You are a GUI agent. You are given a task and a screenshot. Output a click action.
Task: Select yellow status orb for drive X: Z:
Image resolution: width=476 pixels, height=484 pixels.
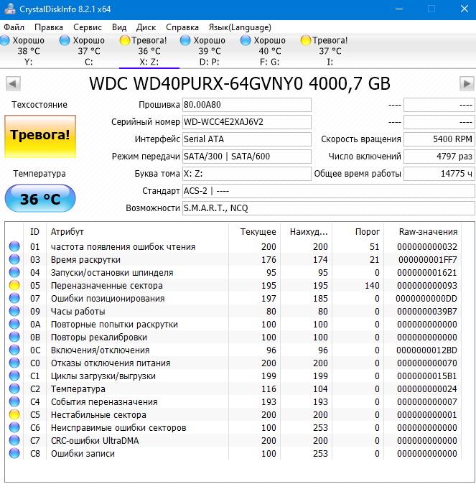(125, 40)
